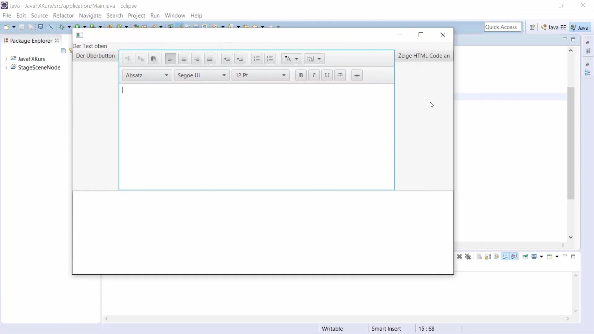Open the Refactor menu

pos(63,15)
